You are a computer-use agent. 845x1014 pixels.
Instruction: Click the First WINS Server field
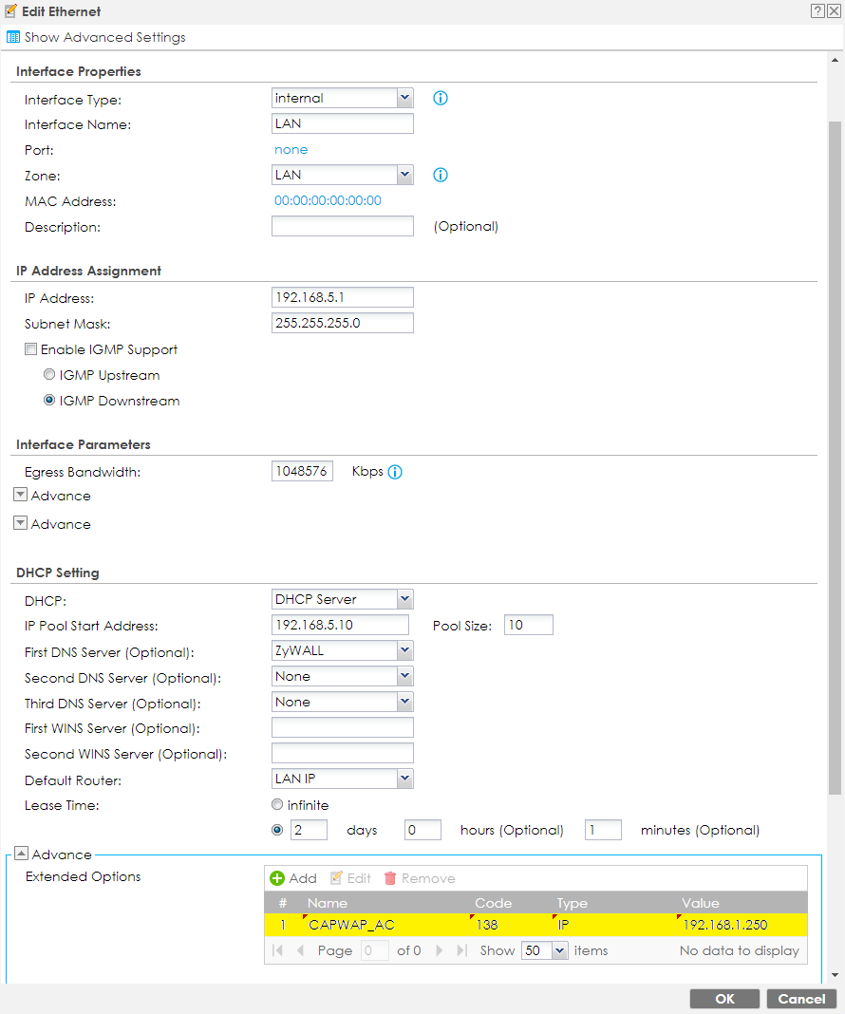click(343, 727)
